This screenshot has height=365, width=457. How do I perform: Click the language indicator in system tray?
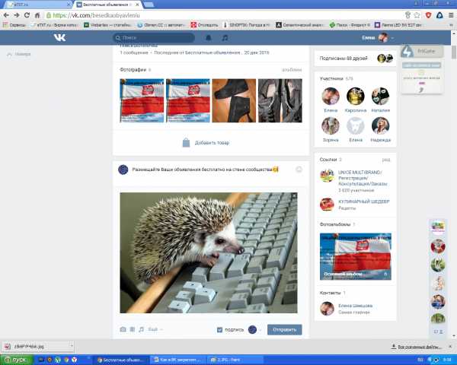point(420,360)
